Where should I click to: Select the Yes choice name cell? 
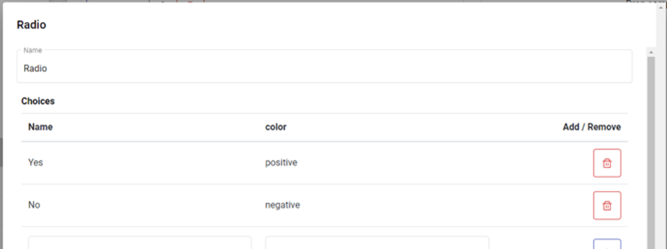[35, 162]
